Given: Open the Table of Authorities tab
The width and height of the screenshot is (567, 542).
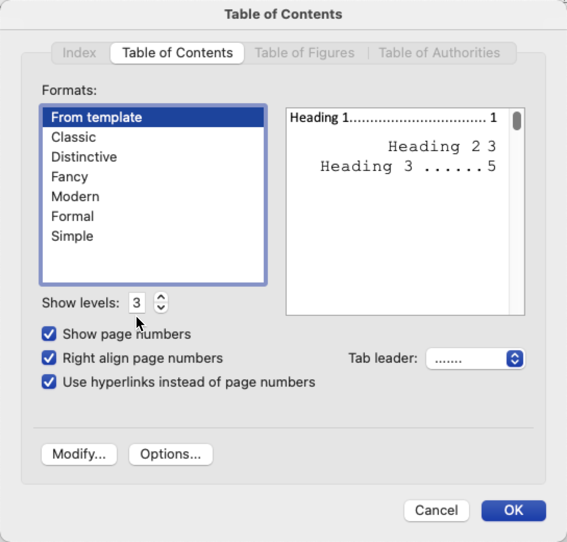Looking at the screenshot, I should pos(439,53).
